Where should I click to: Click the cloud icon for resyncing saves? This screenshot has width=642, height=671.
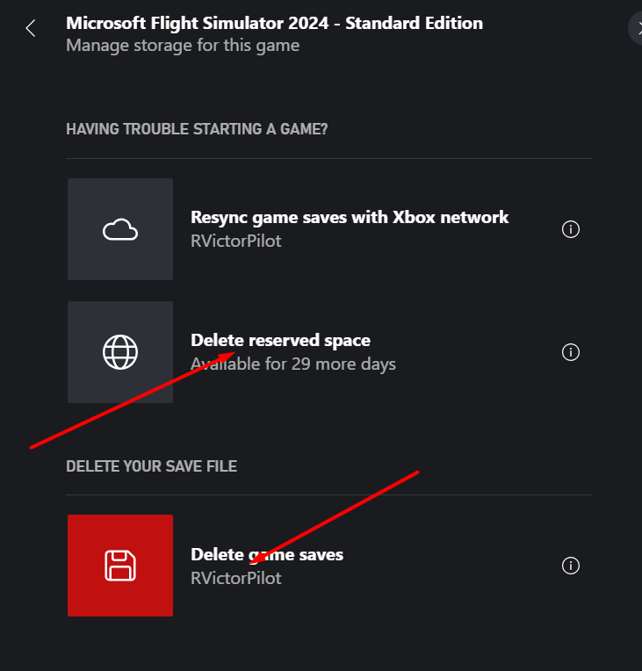pyautogui.click(x=120, y=229)
